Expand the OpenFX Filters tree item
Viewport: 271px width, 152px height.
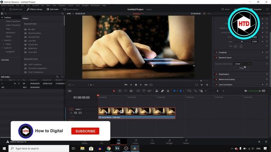click(x=4, y=44)
